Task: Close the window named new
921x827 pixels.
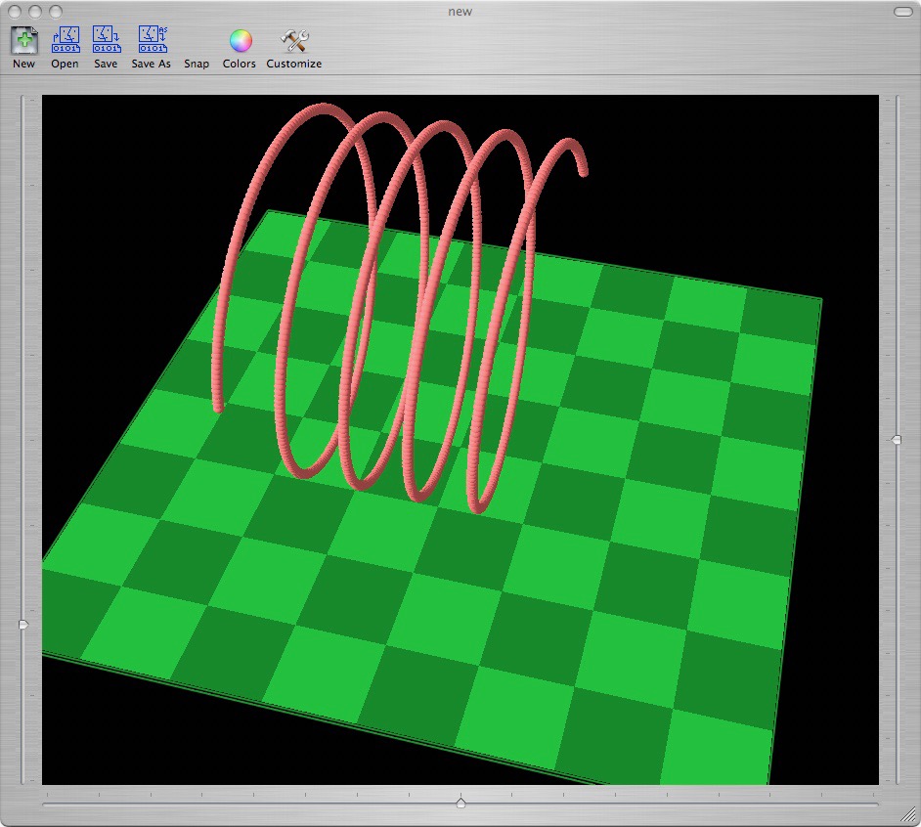Action: pos(16,12)
